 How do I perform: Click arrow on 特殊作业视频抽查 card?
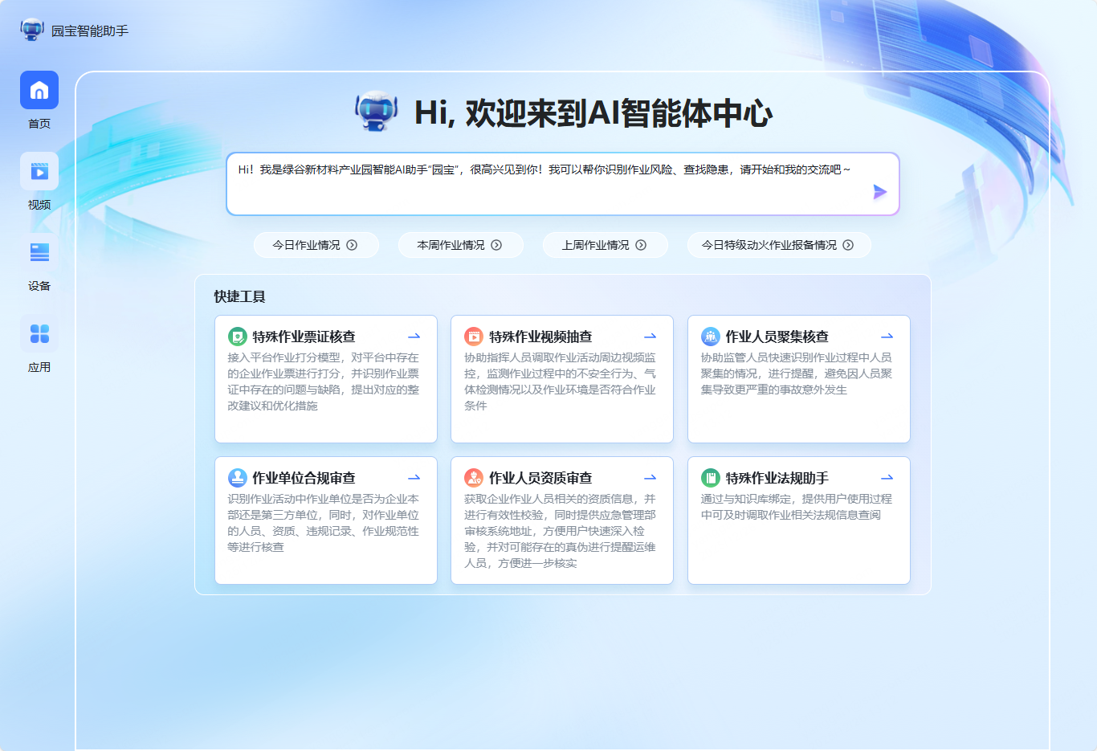(x=650, y=337)
